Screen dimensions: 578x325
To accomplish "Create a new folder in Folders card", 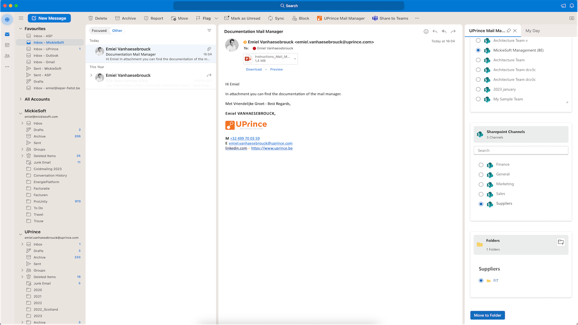I will pyautogui.click(x=561, y=242).
